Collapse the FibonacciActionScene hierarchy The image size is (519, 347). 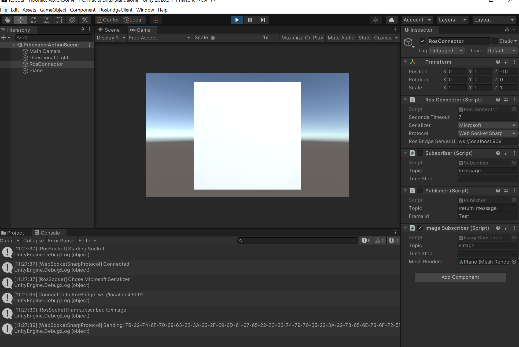(13, 45)
